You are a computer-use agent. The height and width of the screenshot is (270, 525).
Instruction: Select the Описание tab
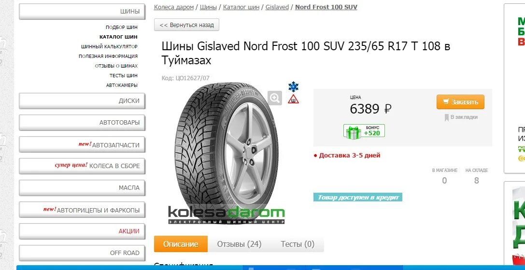click(181, 244)
